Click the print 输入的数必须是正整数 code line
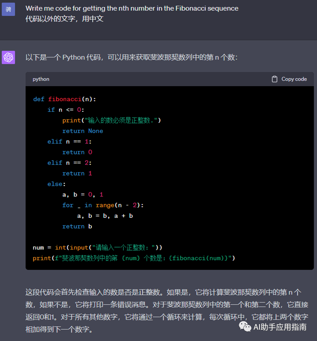 (112, 120)
